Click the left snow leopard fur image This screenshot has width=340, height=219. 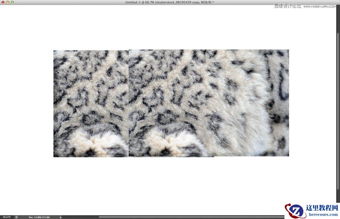(x=91, y=103)
